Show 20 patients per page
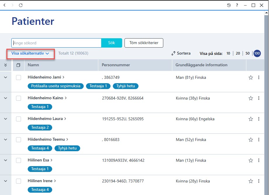270x195 pixels. (238, 53)
